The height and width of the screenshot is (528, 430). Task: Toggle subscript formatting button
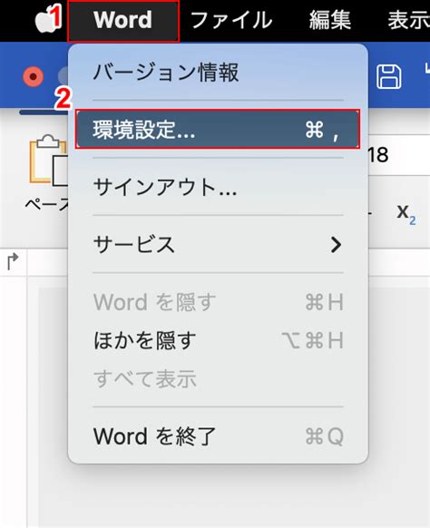406,213
